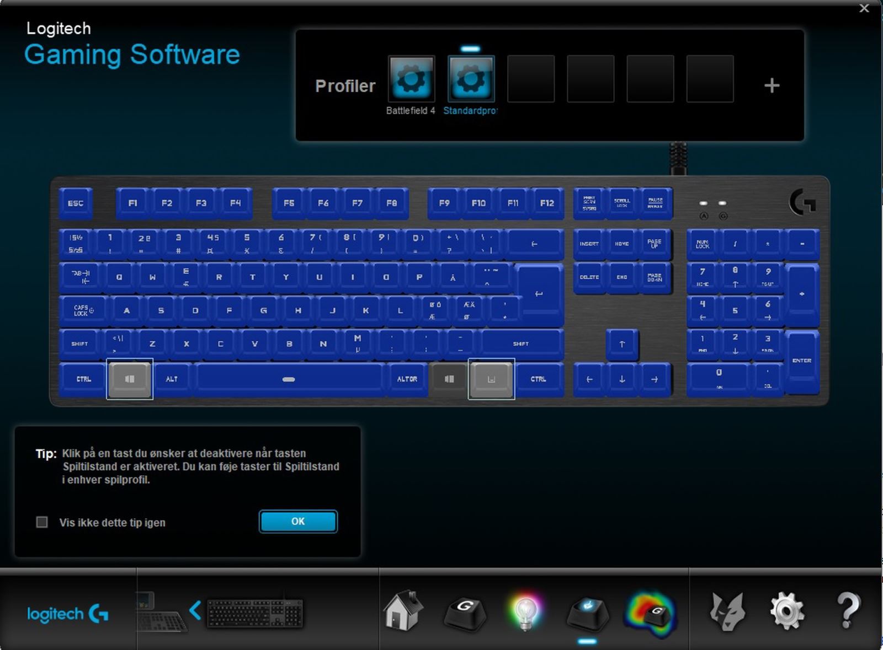
Task: Add a new profile with plus
Action: [x=772, y=85]
